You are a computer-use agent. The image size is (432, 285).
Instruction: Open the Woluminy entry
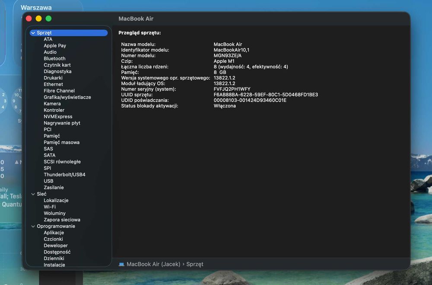coord(54,213)
